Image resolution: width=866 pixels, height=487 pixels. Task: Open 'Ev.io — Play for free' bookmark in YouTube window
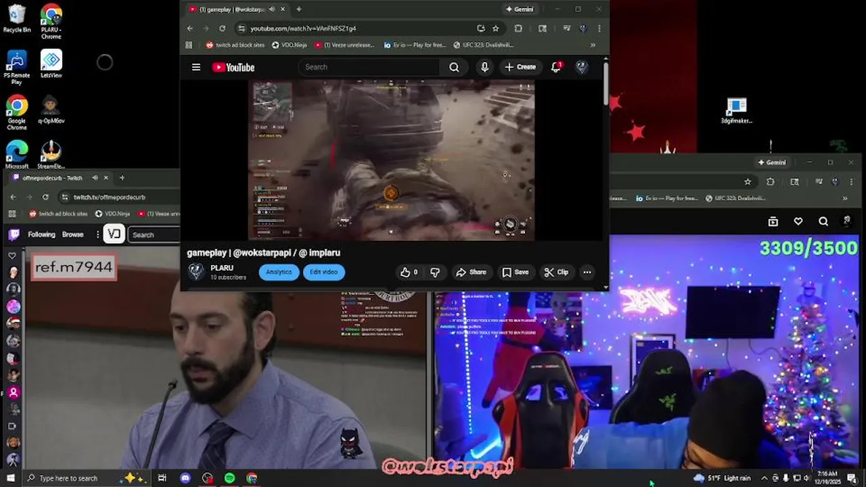click(x=414, y=45)
